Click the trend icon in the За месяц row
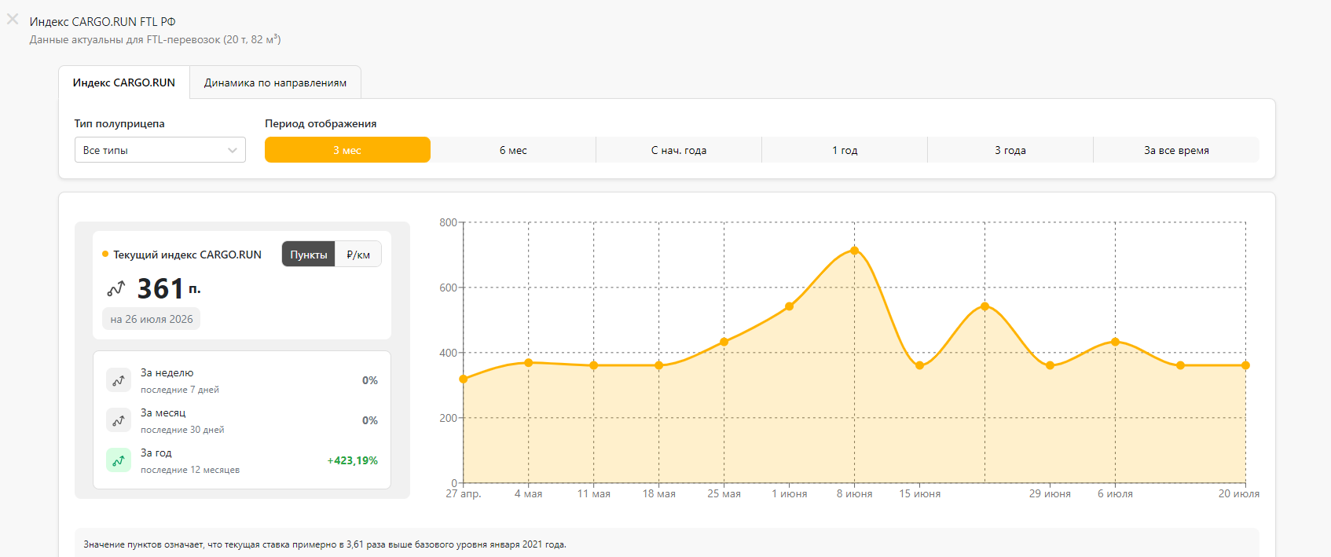The width and height of the screenshot is (1331, 557). click(119, 420)
